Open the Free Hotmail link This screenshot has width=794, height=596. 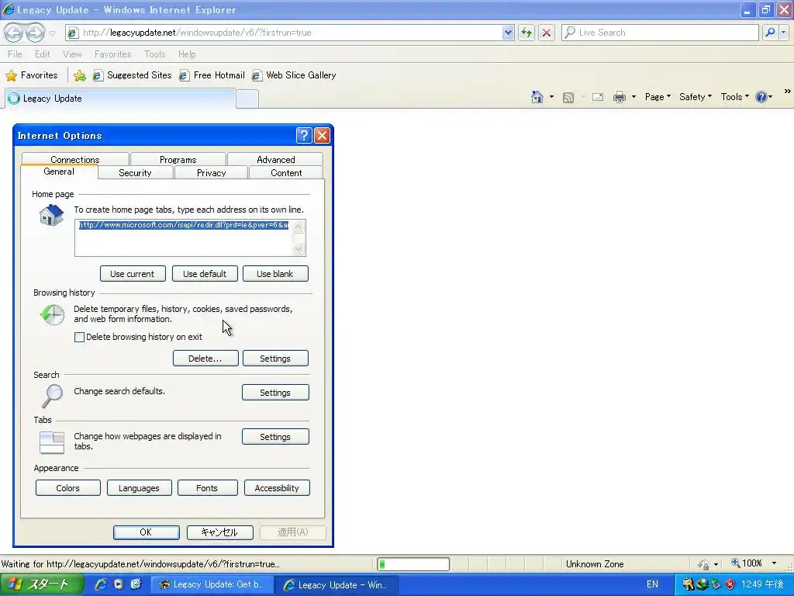pyautogui.click(x=212, y=75)
